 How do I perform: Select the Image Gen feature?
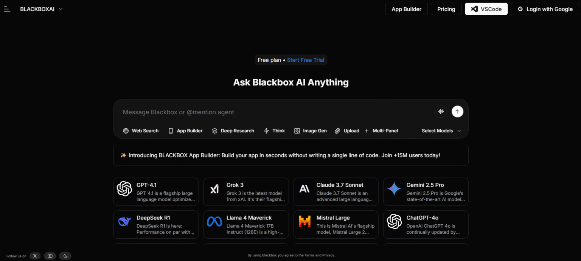coord(310,130)
